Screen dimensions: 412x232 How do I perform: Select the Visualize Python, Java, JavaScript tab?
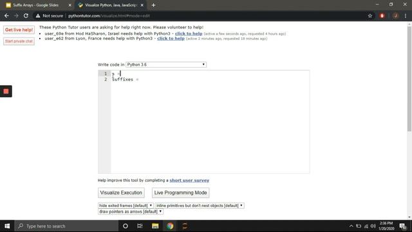click(x=110, y=5)
